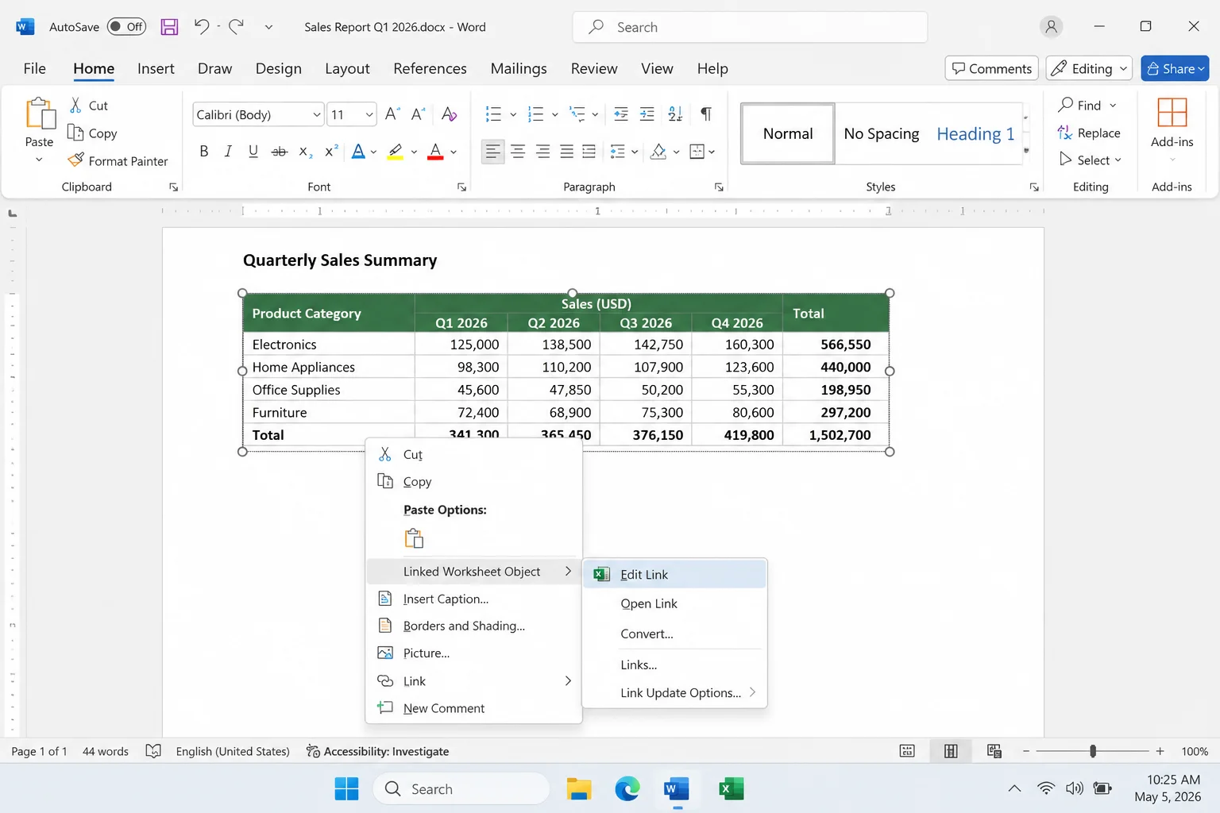The image size is (1220, 813).
Task: Click the title bar Search box
Action: 750,27
